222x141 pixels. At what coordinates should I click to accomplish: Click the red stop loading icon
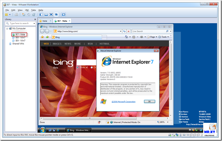point(129,31)
